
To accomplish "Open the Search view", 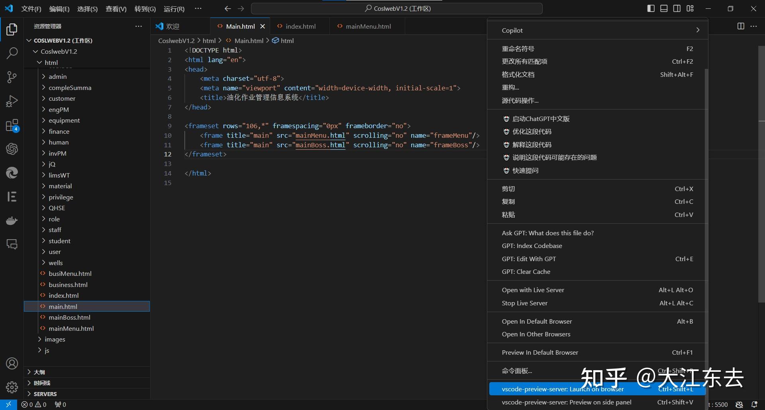I will (12, 53).
